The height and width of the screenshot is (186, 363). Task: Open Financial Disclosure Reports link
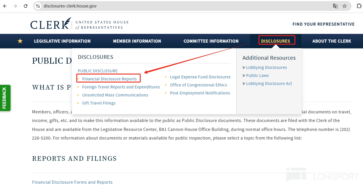tap(110, 79)
